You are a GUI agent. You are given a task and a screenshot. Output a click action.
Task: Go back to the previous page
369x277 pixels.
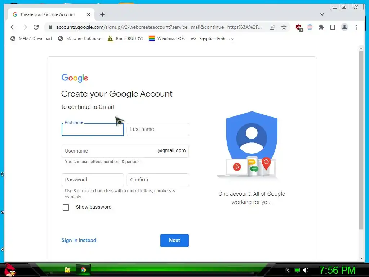[x=13, y=27]
